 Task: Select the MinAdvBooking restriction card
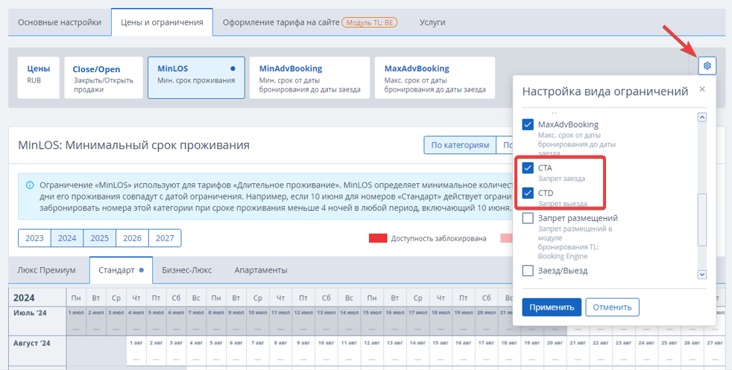tap(309, 78)
